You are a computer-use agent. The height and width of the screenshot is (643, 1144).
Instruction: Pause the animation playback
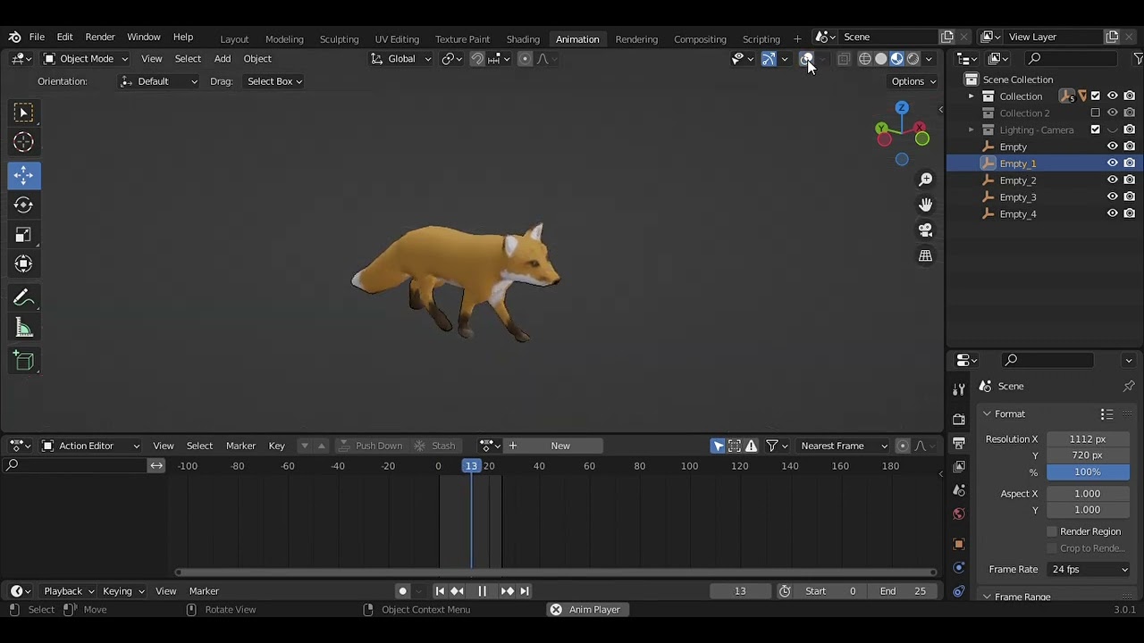click(x=482, y=591)
